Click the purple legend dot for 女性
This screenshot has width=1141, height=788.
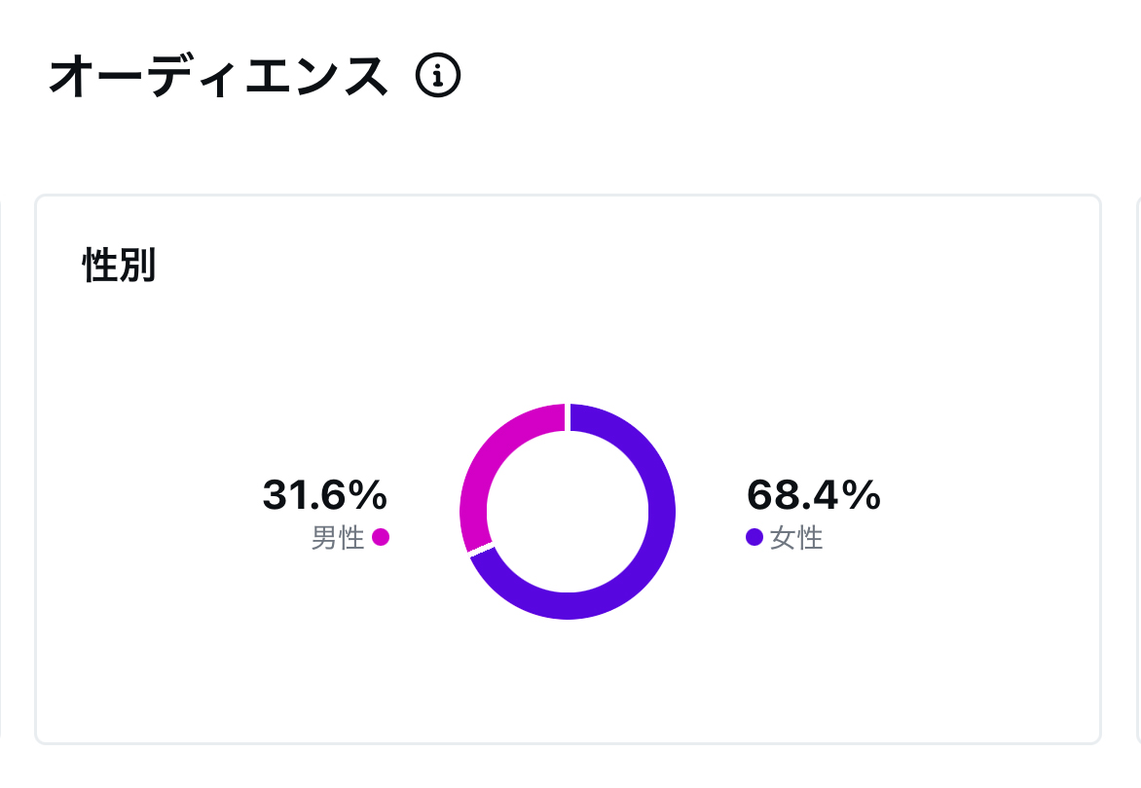(x=755, y=537)
